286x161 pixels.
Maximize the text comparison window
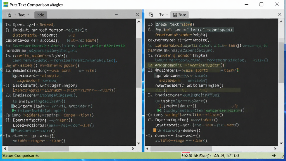[261, 4]
